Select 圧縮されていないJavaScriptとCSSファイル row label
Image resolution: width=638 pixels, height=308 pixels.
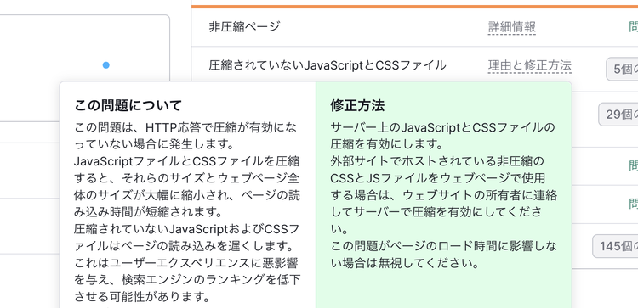[328, 65]
